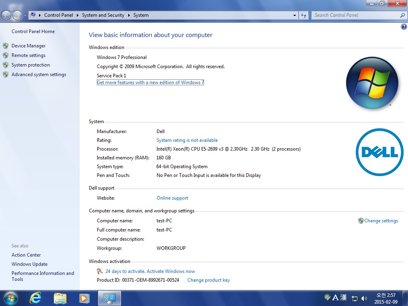The height and width of the screenshot is (306, 408).
Task: Expand arrow after Control Panel breadcrumb
Action: [x=78, y=16]
